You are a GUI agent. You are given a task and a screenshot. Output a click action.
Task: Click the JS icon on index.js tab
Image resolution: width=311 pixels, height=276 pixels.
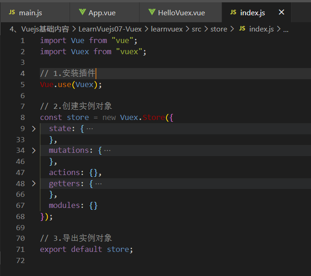(233, 13)
